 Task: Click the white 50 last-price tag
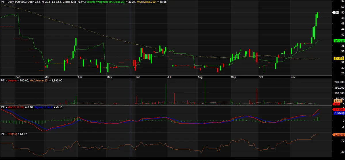pyautogui.click(x=336, y=13)
